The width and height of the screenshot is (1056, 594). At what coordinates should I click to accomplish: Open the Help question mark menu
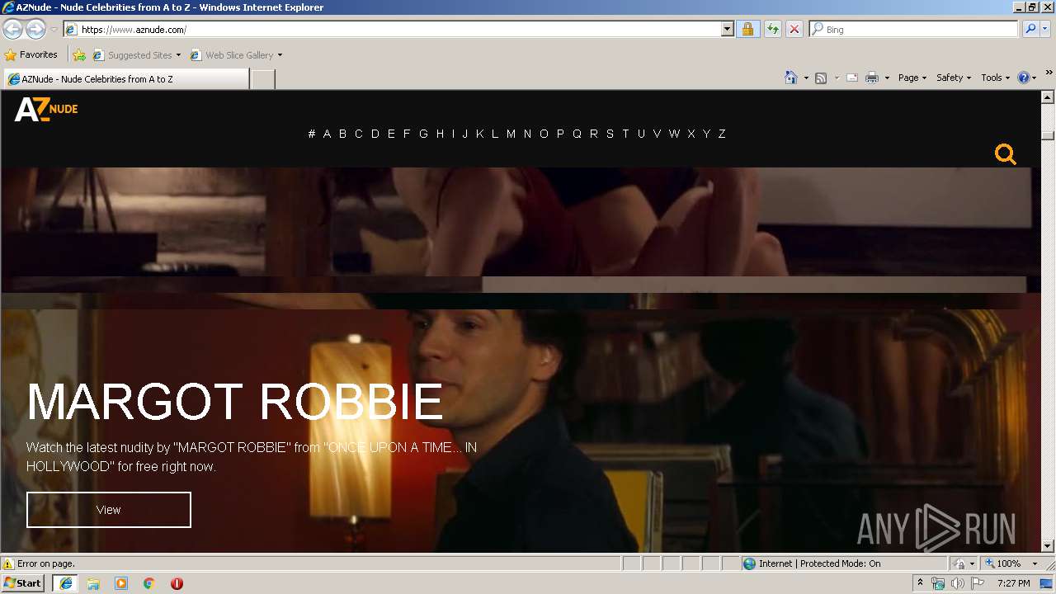(1027, 78)
